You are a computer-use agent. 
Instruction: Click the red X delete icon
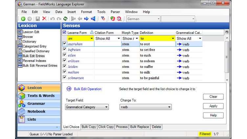point(44,19)
